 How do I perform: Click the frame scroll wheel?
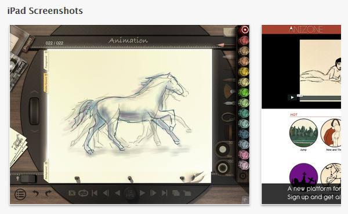34,111
